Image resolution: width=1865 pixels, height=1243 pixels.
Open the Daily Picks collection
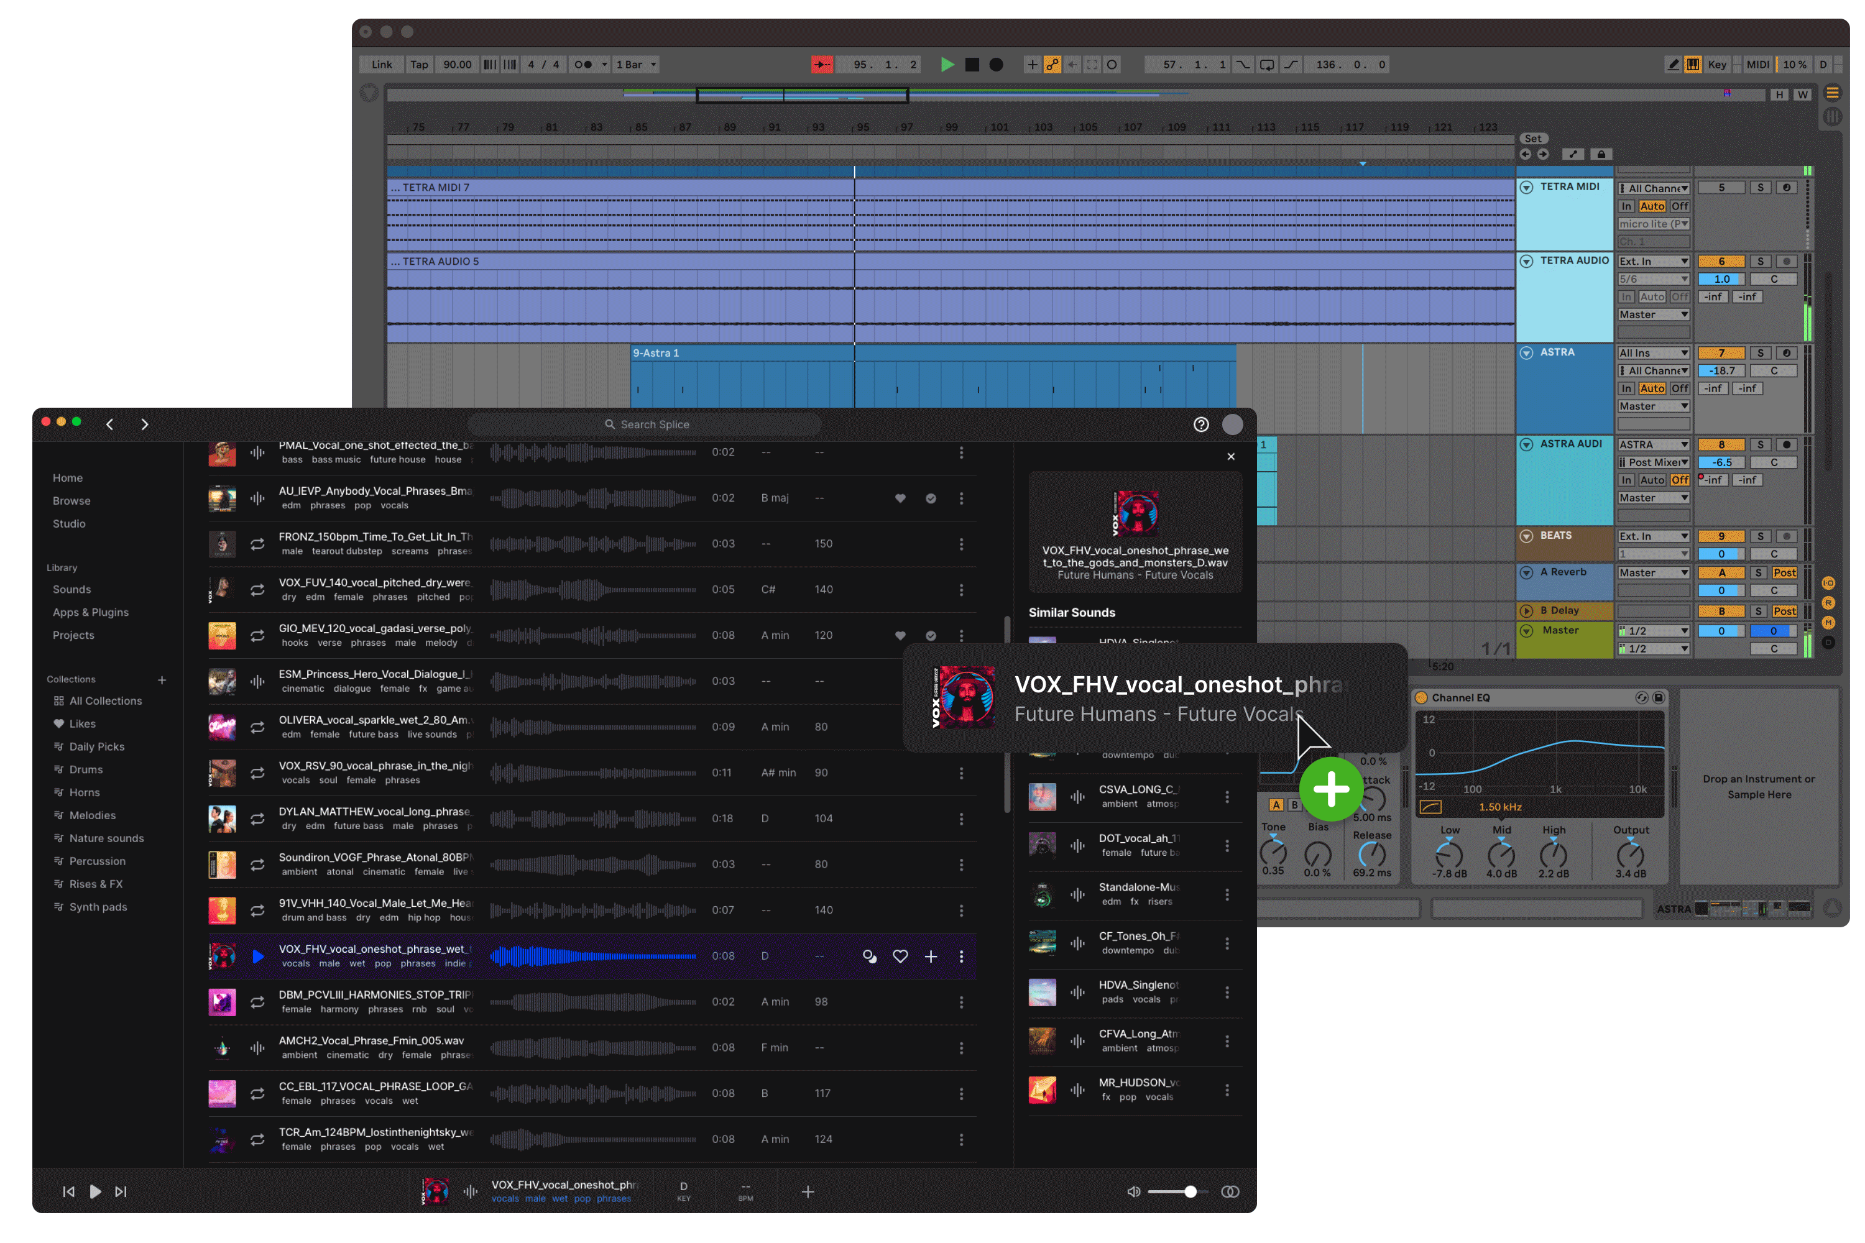[89, 747]
